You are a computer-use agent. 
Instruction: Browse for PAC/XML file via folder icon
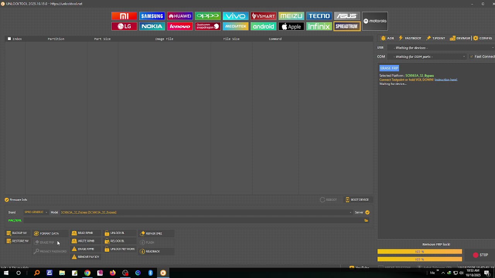tap(366, 220)
